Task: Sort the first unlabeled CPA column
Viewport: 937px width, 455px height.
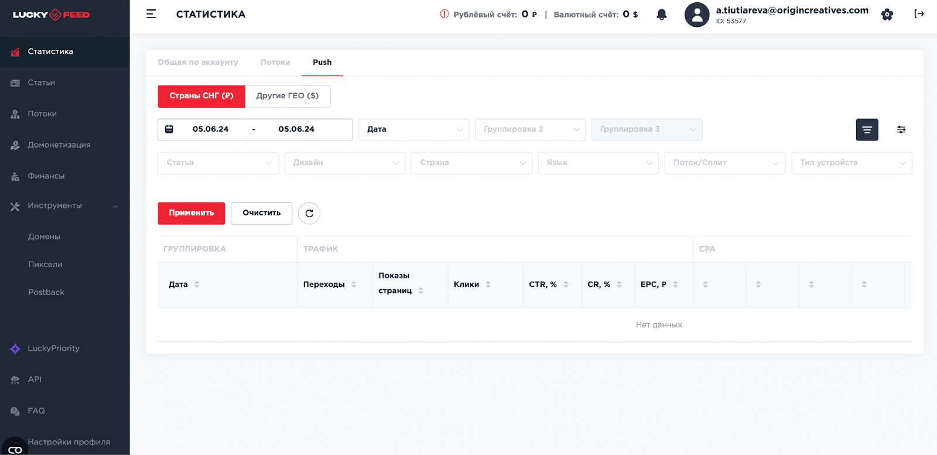Action: [x=705, y=285]
